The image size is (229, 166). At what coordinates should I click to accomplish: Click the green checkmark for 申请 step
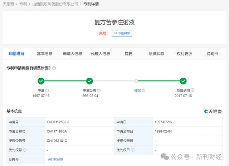point(41,81)
